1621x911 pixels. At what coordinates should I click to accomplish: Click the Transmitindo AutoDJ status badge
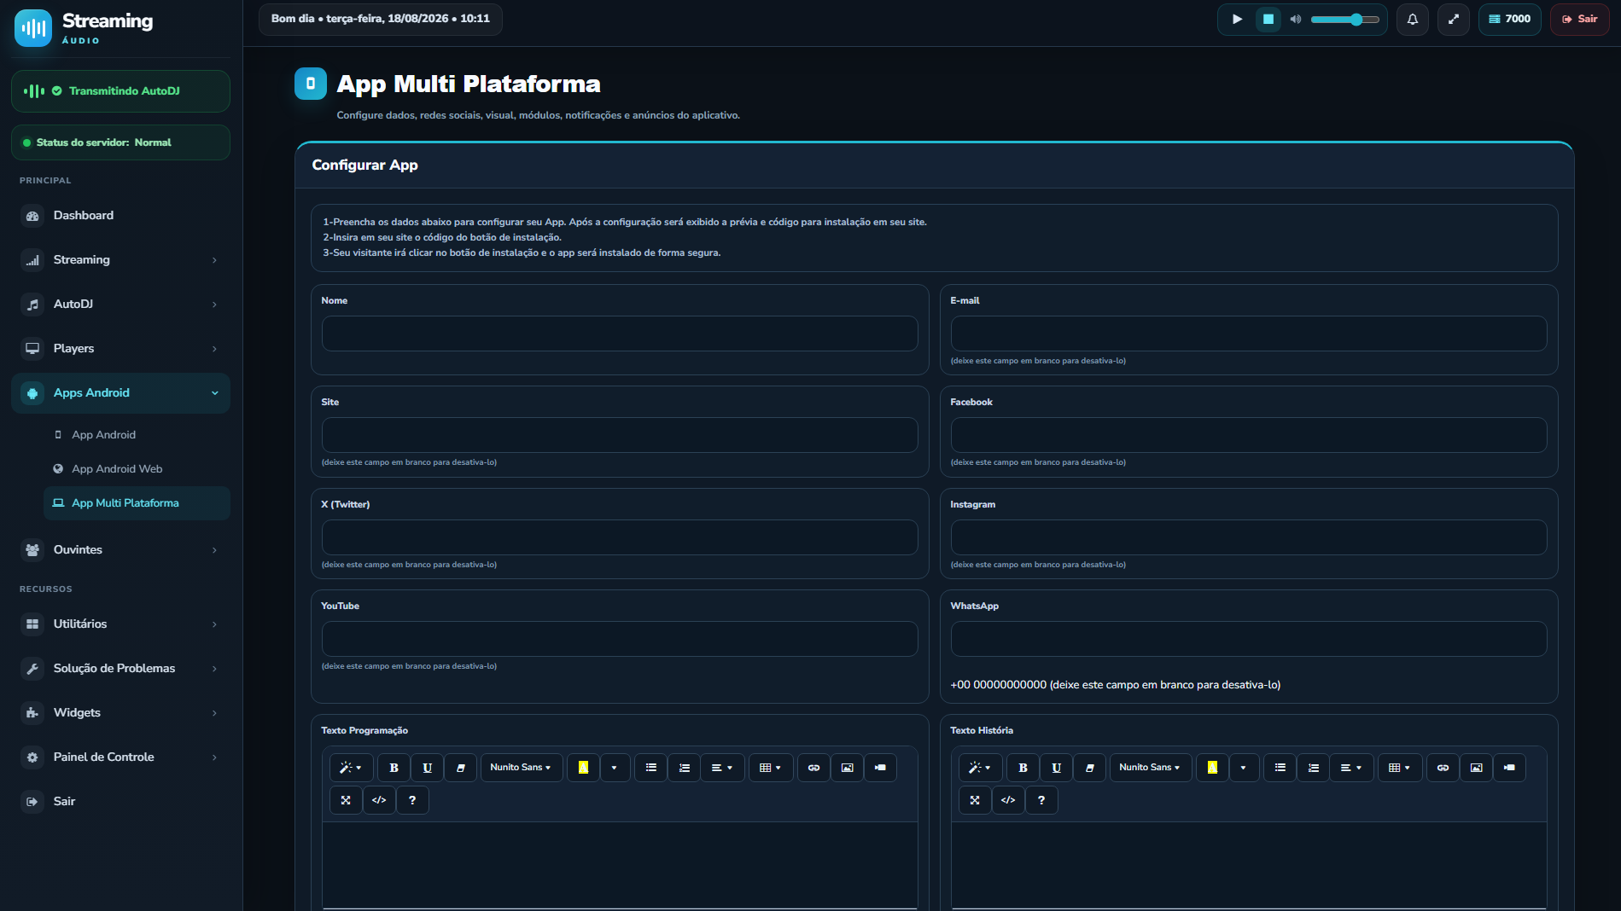(x=120, y=91)
